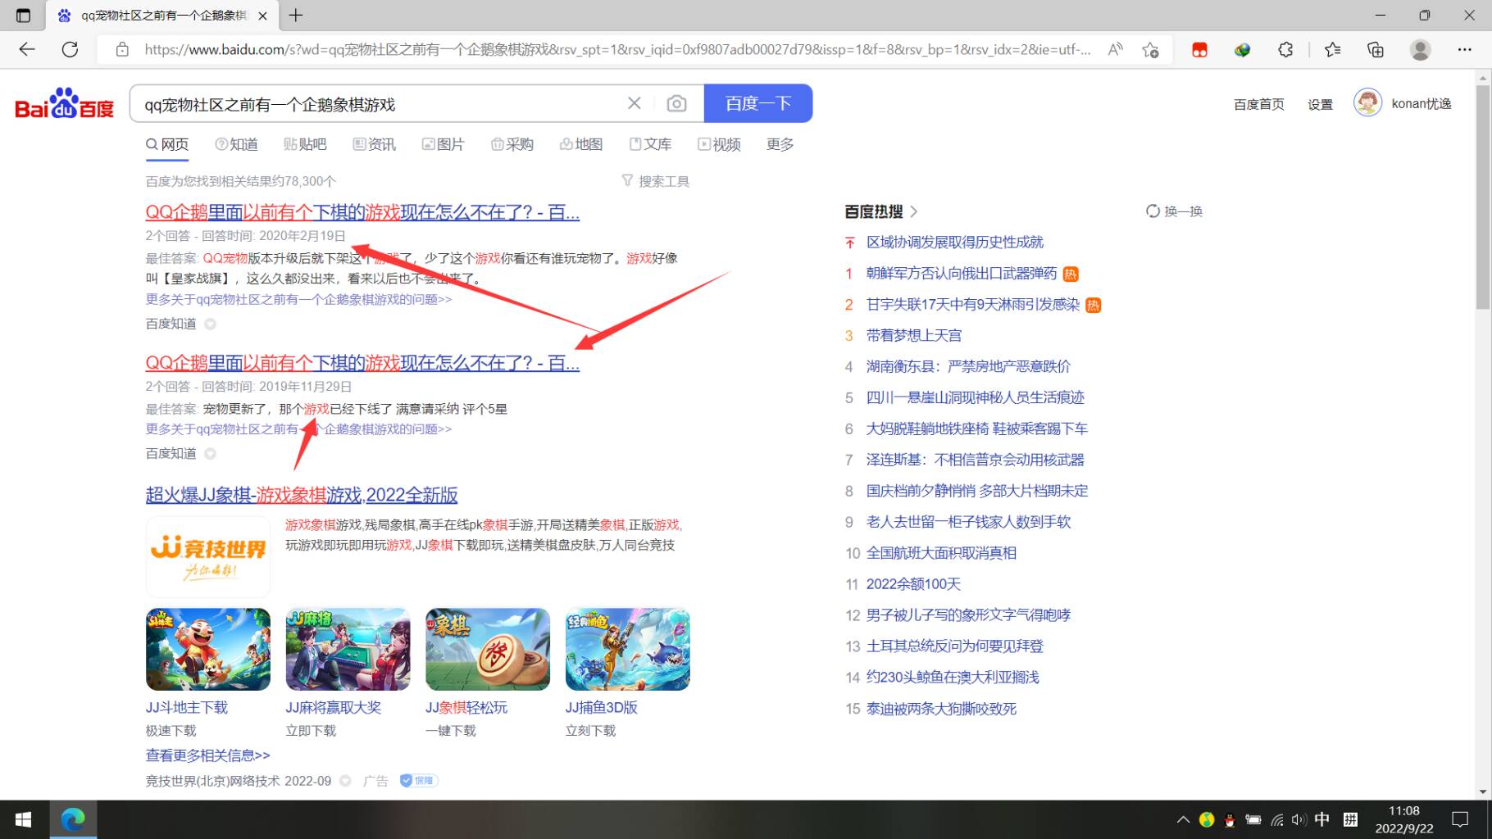
Task: Open the Windows Start menu
Action: [x=24, y=819]
